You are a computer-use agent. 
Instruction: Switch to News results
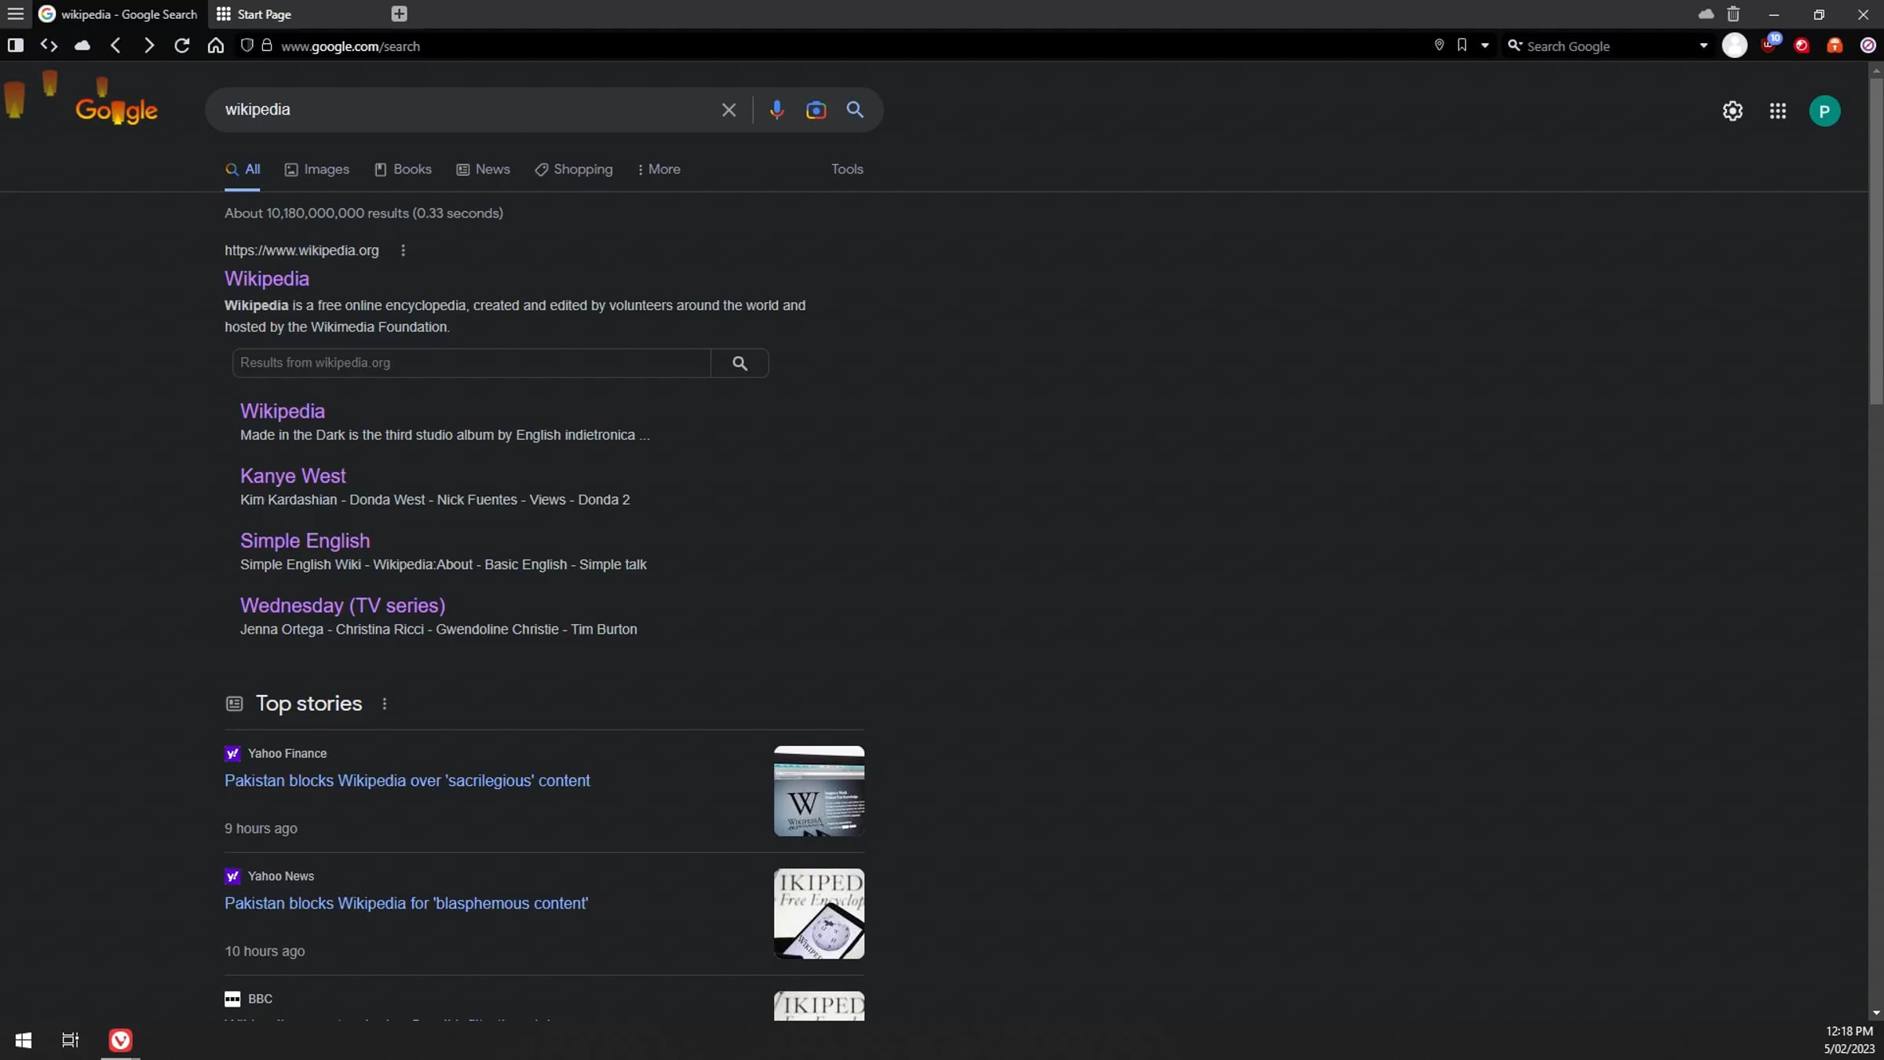click(x=484, y=170)
